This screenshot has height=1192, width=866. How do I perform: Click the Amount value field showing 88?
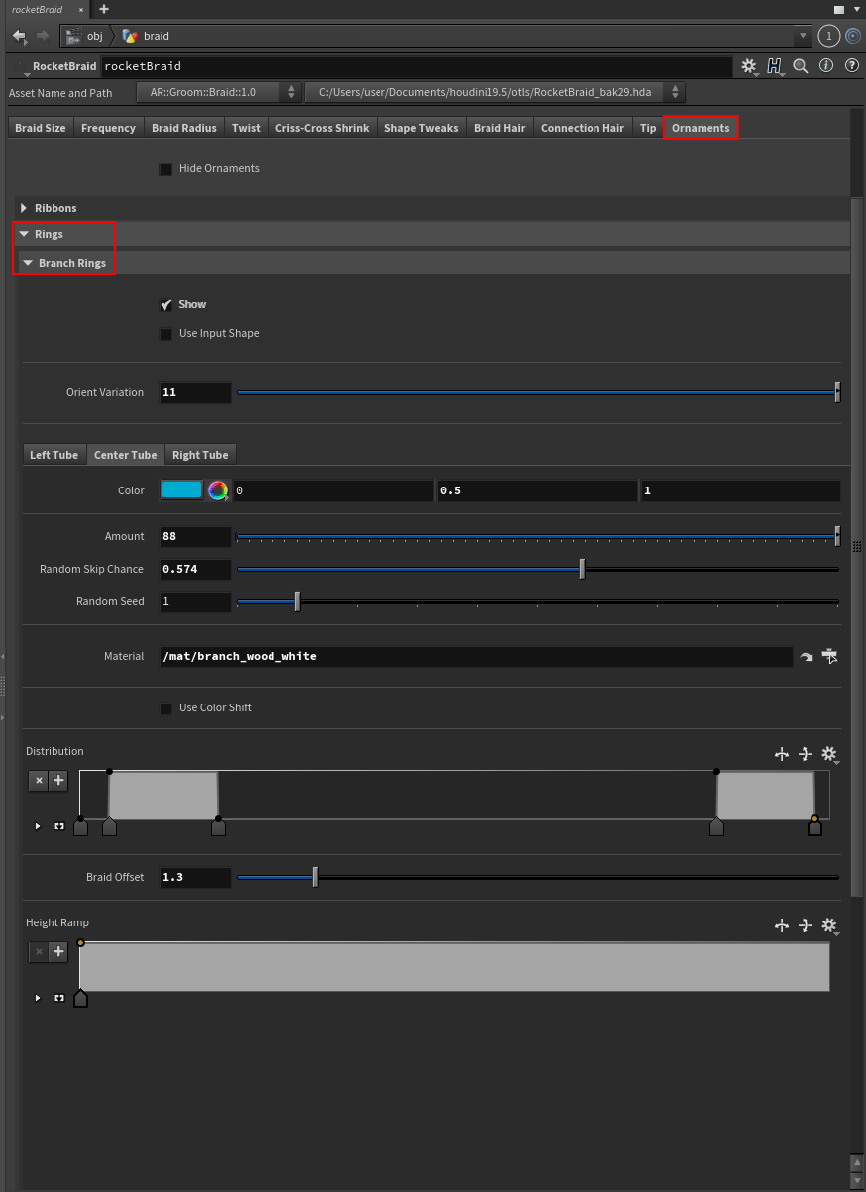tap(195, 536)
